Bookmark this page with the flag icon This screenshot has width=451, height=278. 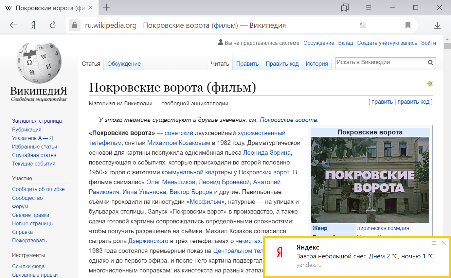point(408,25)
